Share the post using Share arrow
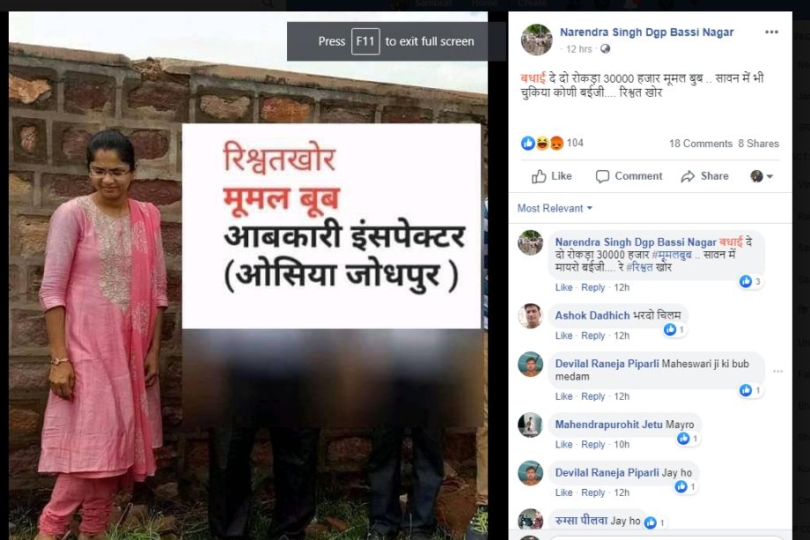The image size is (810, 540). click(x=704, y=176)
